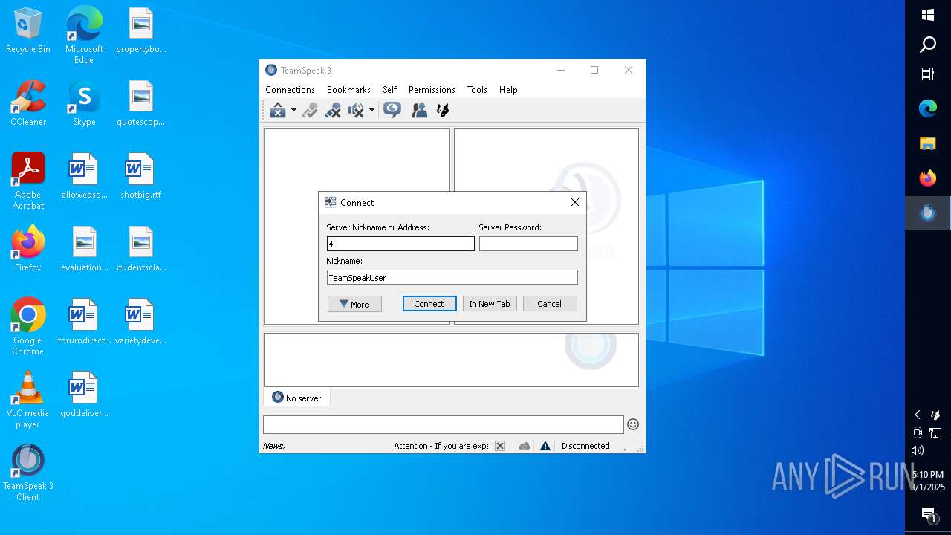Click the cloud sync status icon
Image resolution: width=951 pixels, height=535 pixels.
click(525, 446)
